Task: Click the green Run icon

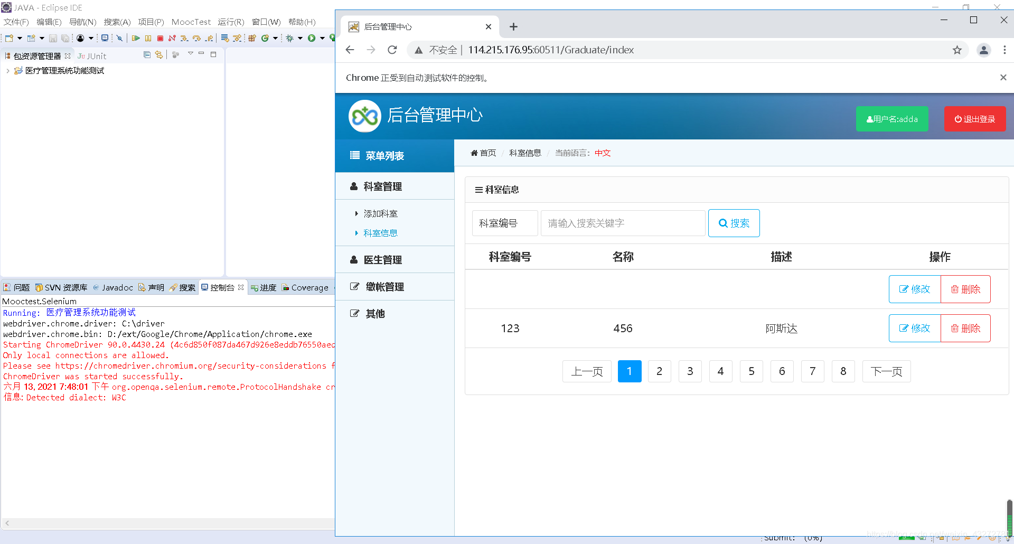Action: pyautogui.click(x=312, y=38)
